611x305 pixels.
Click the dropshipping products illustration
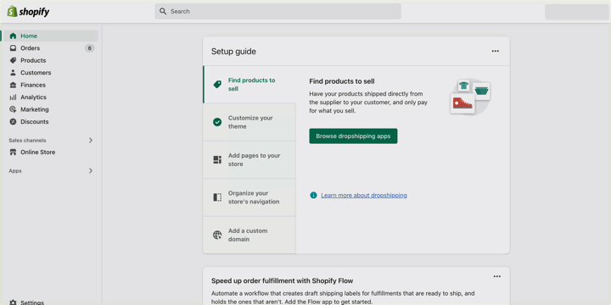(x=471, y=97)
